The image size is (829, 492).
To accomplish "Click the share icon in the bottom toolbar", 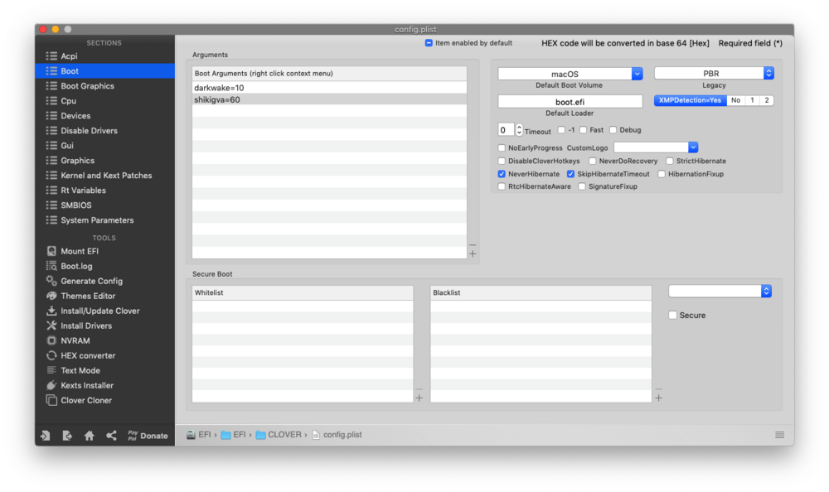I will (111, 436).
